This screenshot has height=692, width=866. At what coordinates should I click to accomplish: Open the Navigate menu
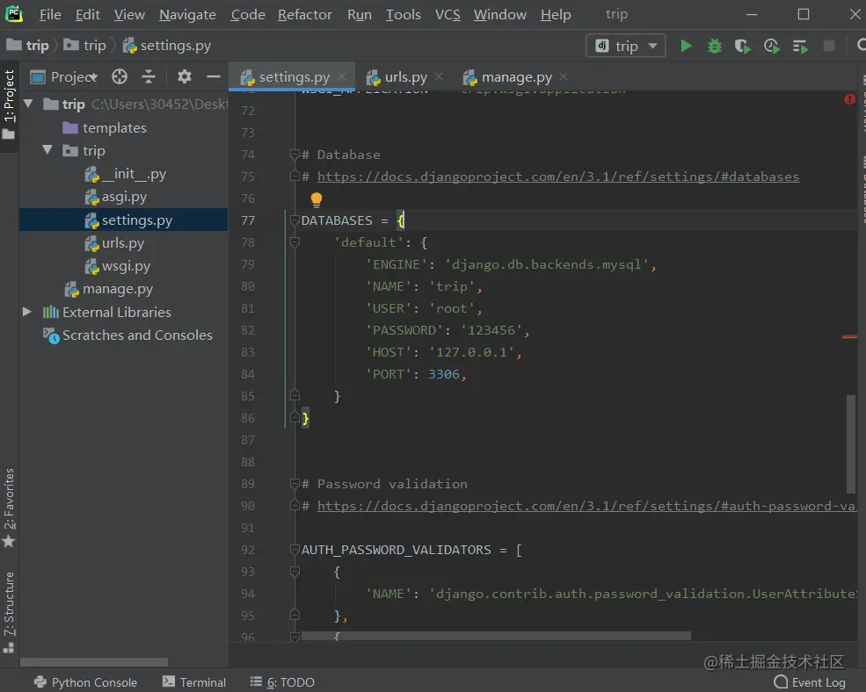tap(188, 14)
